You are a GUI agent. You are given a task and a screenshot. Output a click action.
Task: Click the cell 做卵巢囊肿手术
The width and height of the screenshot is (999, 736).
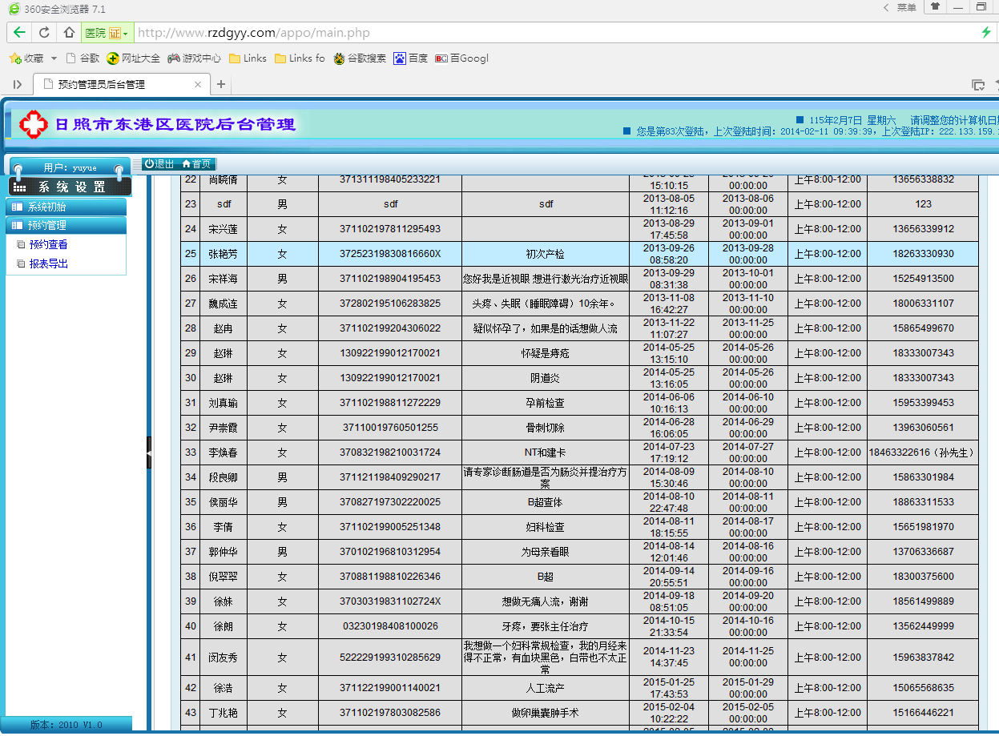(x=546, y=713)
